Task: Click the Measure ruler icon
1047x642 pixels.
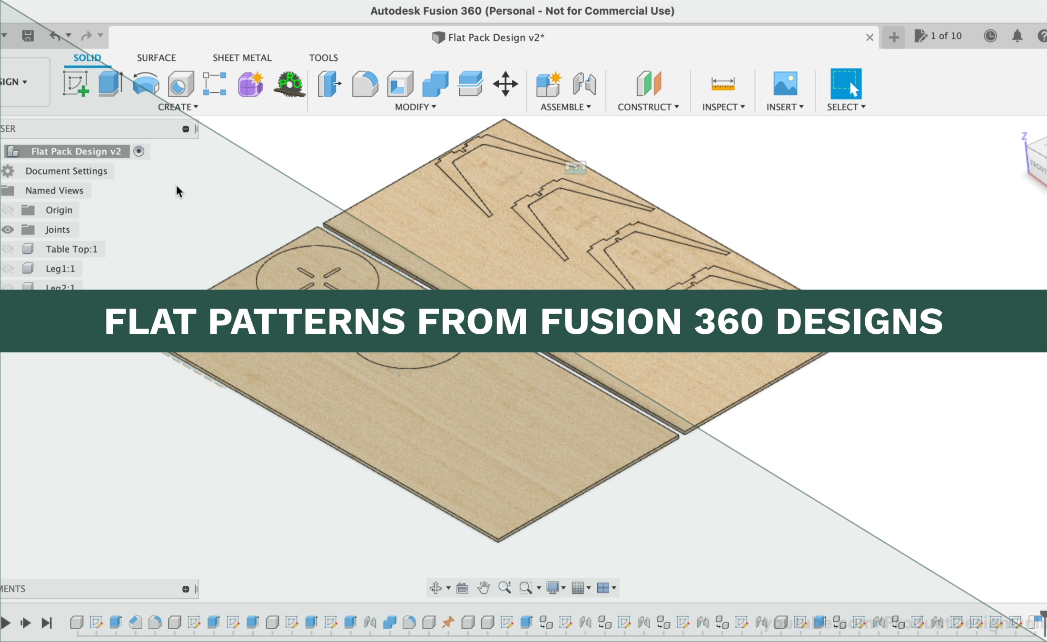Action: tap(722, 84)
